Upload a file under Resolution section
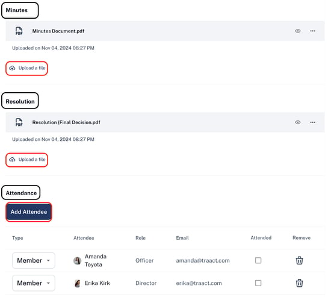 pos(27,160)
